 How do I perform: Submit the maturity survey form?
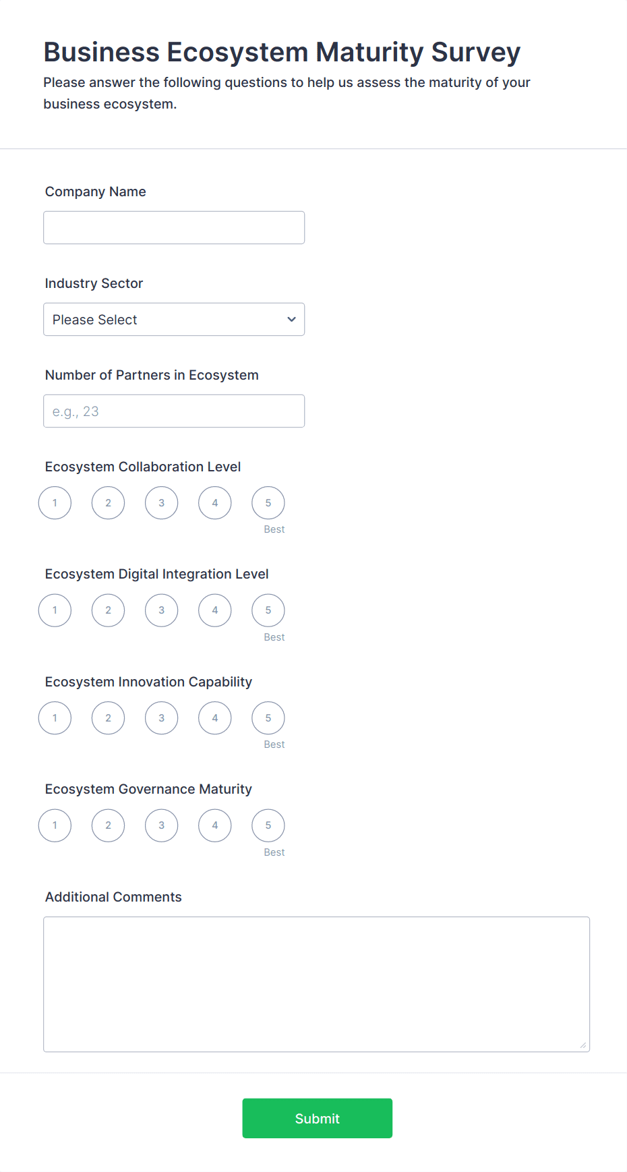[317, 1118]
